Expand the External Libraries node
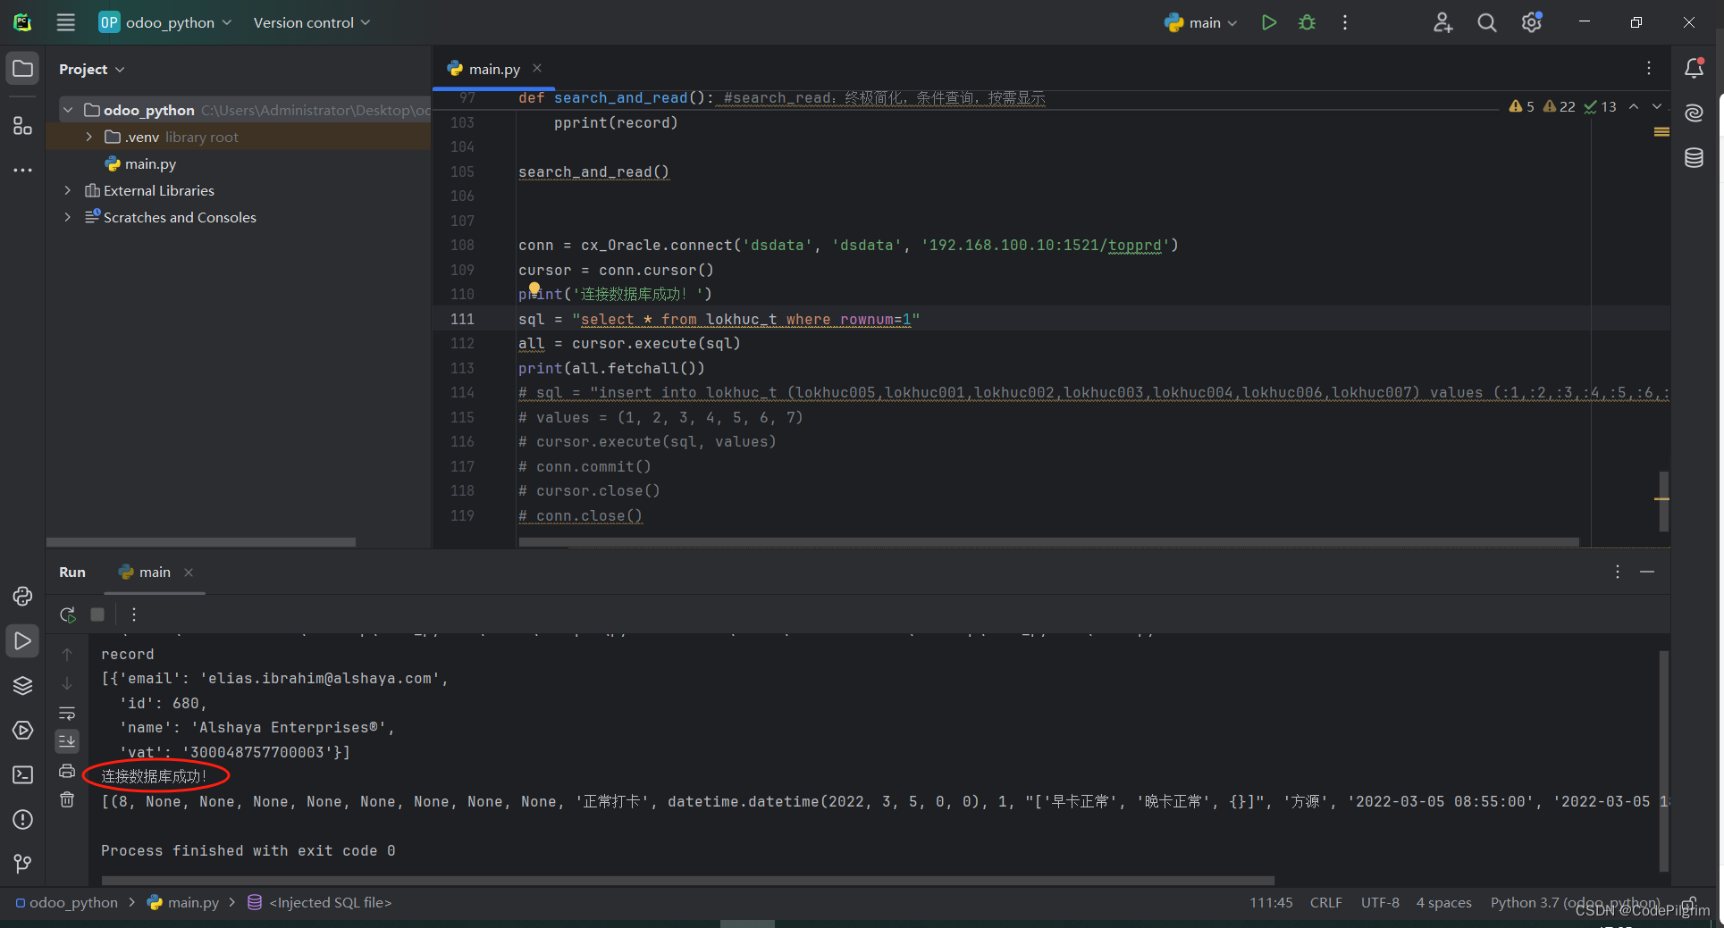 67,190
